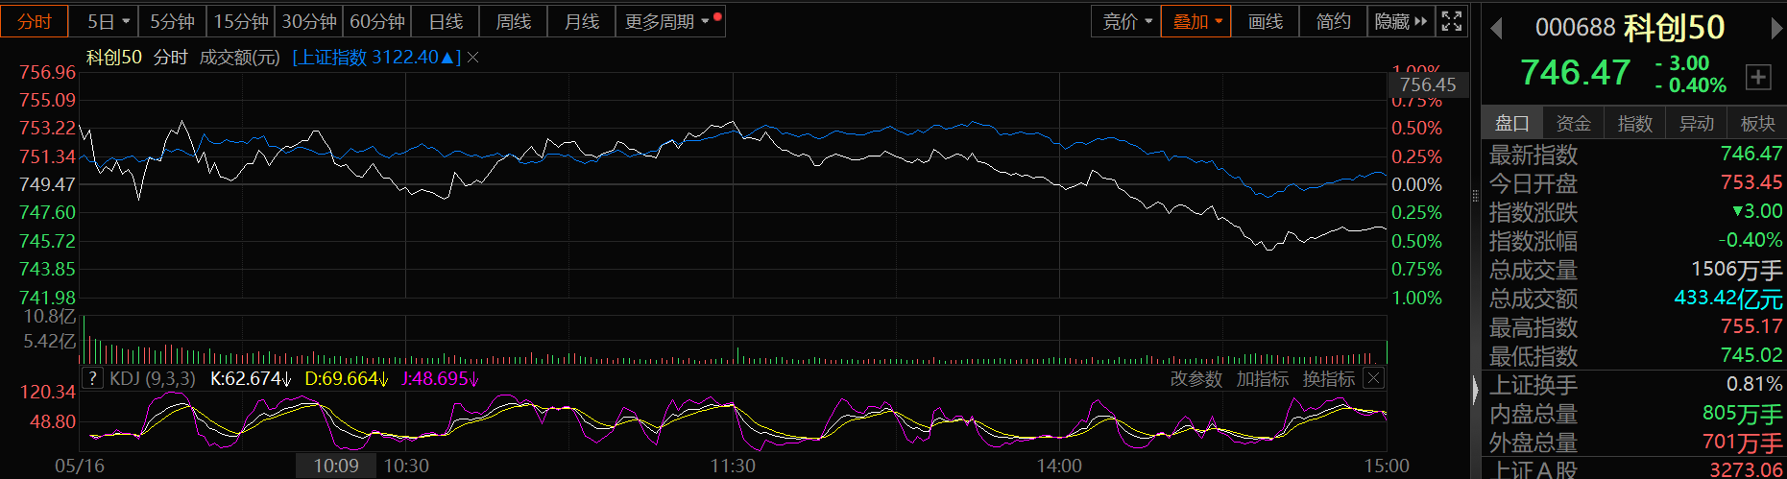This screenshot has height=479, width=1787.
Task: Select the 分时 intraday chart period
Action: [35, 21]
